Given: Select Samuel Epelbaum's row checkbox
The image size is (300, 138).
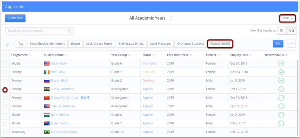Looking at the screenshot, I should (x=5, y=106).
